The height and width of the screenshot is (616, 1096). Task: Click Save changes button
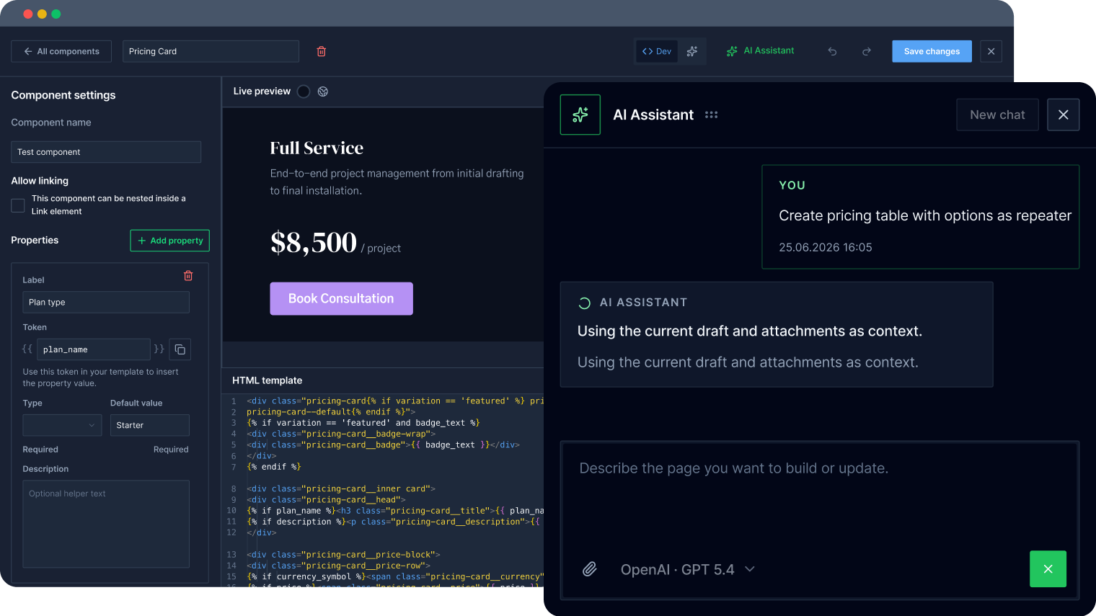932,51
